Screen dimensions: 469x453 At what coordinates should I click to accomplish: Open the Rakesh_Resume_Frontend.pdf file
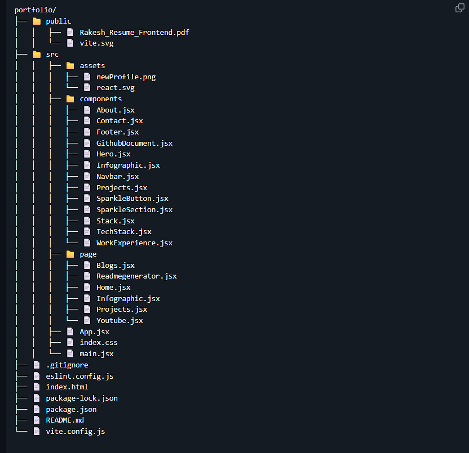[134, 32]
